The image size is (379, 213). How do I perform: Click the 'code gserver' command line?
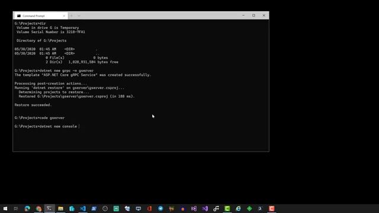pos(40,118)
